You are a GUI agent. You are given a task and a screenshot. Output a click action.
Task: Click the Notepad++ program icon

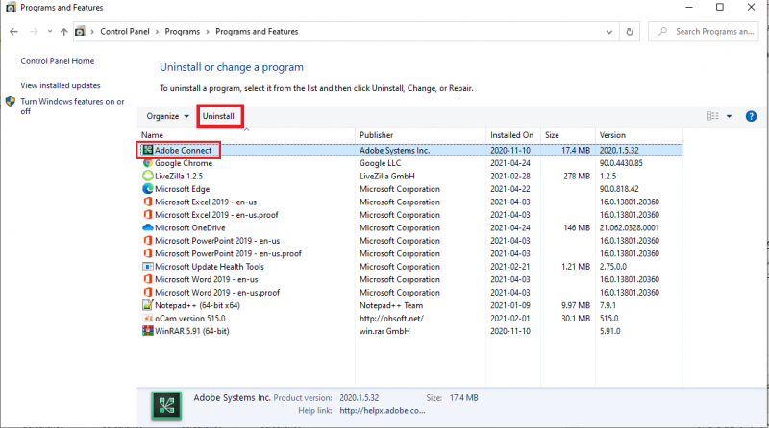[x=147, y=305]
